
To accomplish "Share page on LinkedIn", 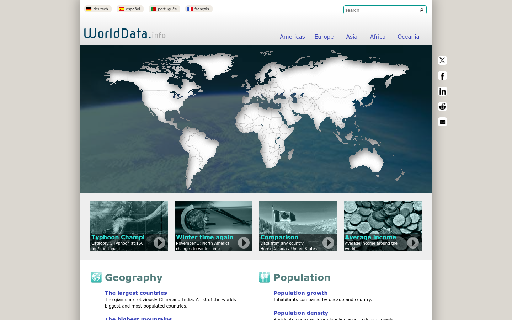I will coord(442,91).
